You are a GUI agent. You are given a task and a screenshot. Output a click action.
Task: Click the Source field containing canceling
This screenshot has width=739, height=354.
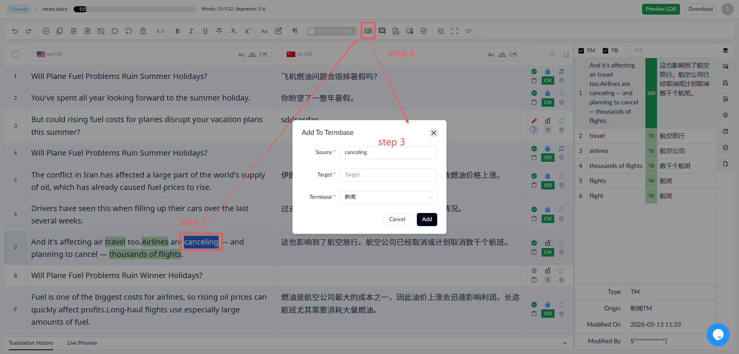[x=388, y=153]
